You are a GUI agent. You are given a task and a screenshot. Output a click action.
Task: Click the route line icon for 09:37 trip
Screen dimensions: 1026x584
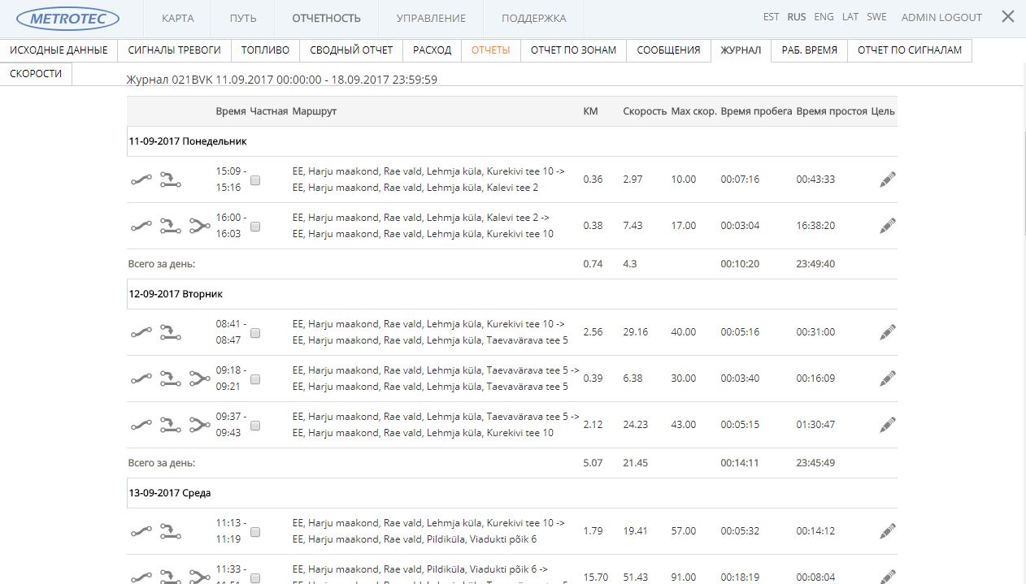coord(141,425)
